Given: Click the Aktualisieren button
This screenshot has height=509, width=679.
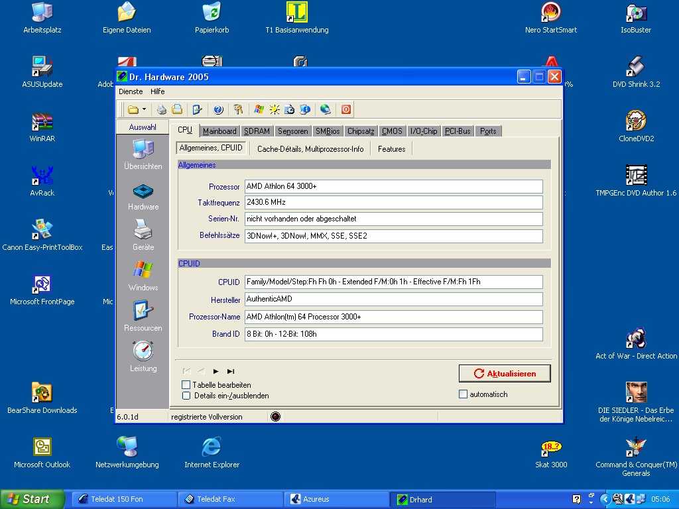Looking at the screenshot, I should pyautogui.click(x=505, y=374).
